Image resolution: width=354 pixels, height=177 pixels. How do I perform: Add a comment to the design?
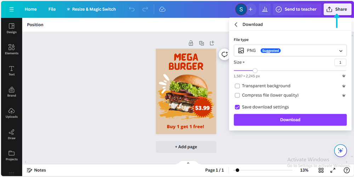coord(224,55)
